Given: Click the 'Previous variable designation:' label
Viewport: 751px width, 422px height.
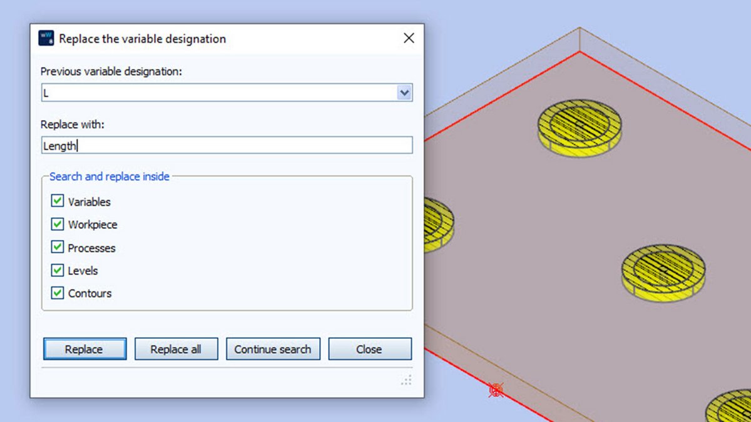Looking at the screenshot, I should click(x=111, y=71).
